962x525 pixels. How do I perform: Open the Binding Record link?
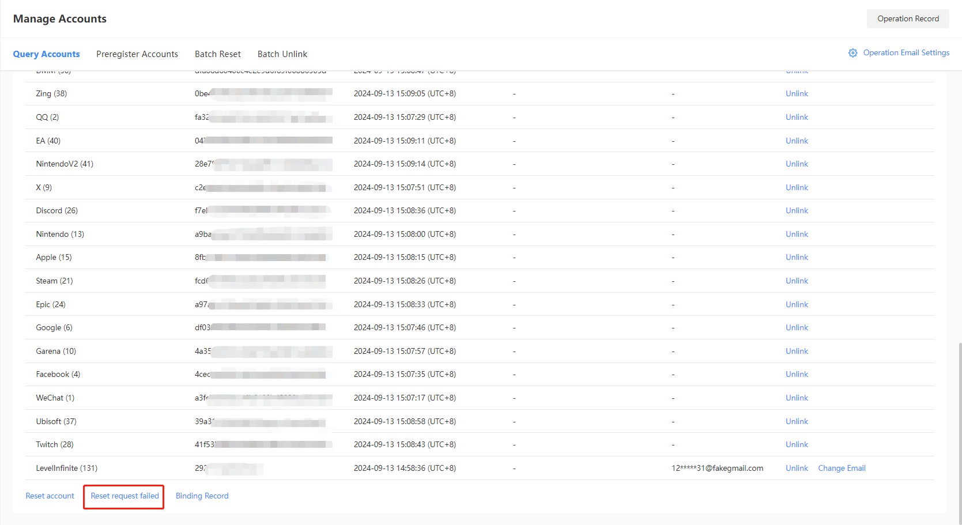click(202, 496)
